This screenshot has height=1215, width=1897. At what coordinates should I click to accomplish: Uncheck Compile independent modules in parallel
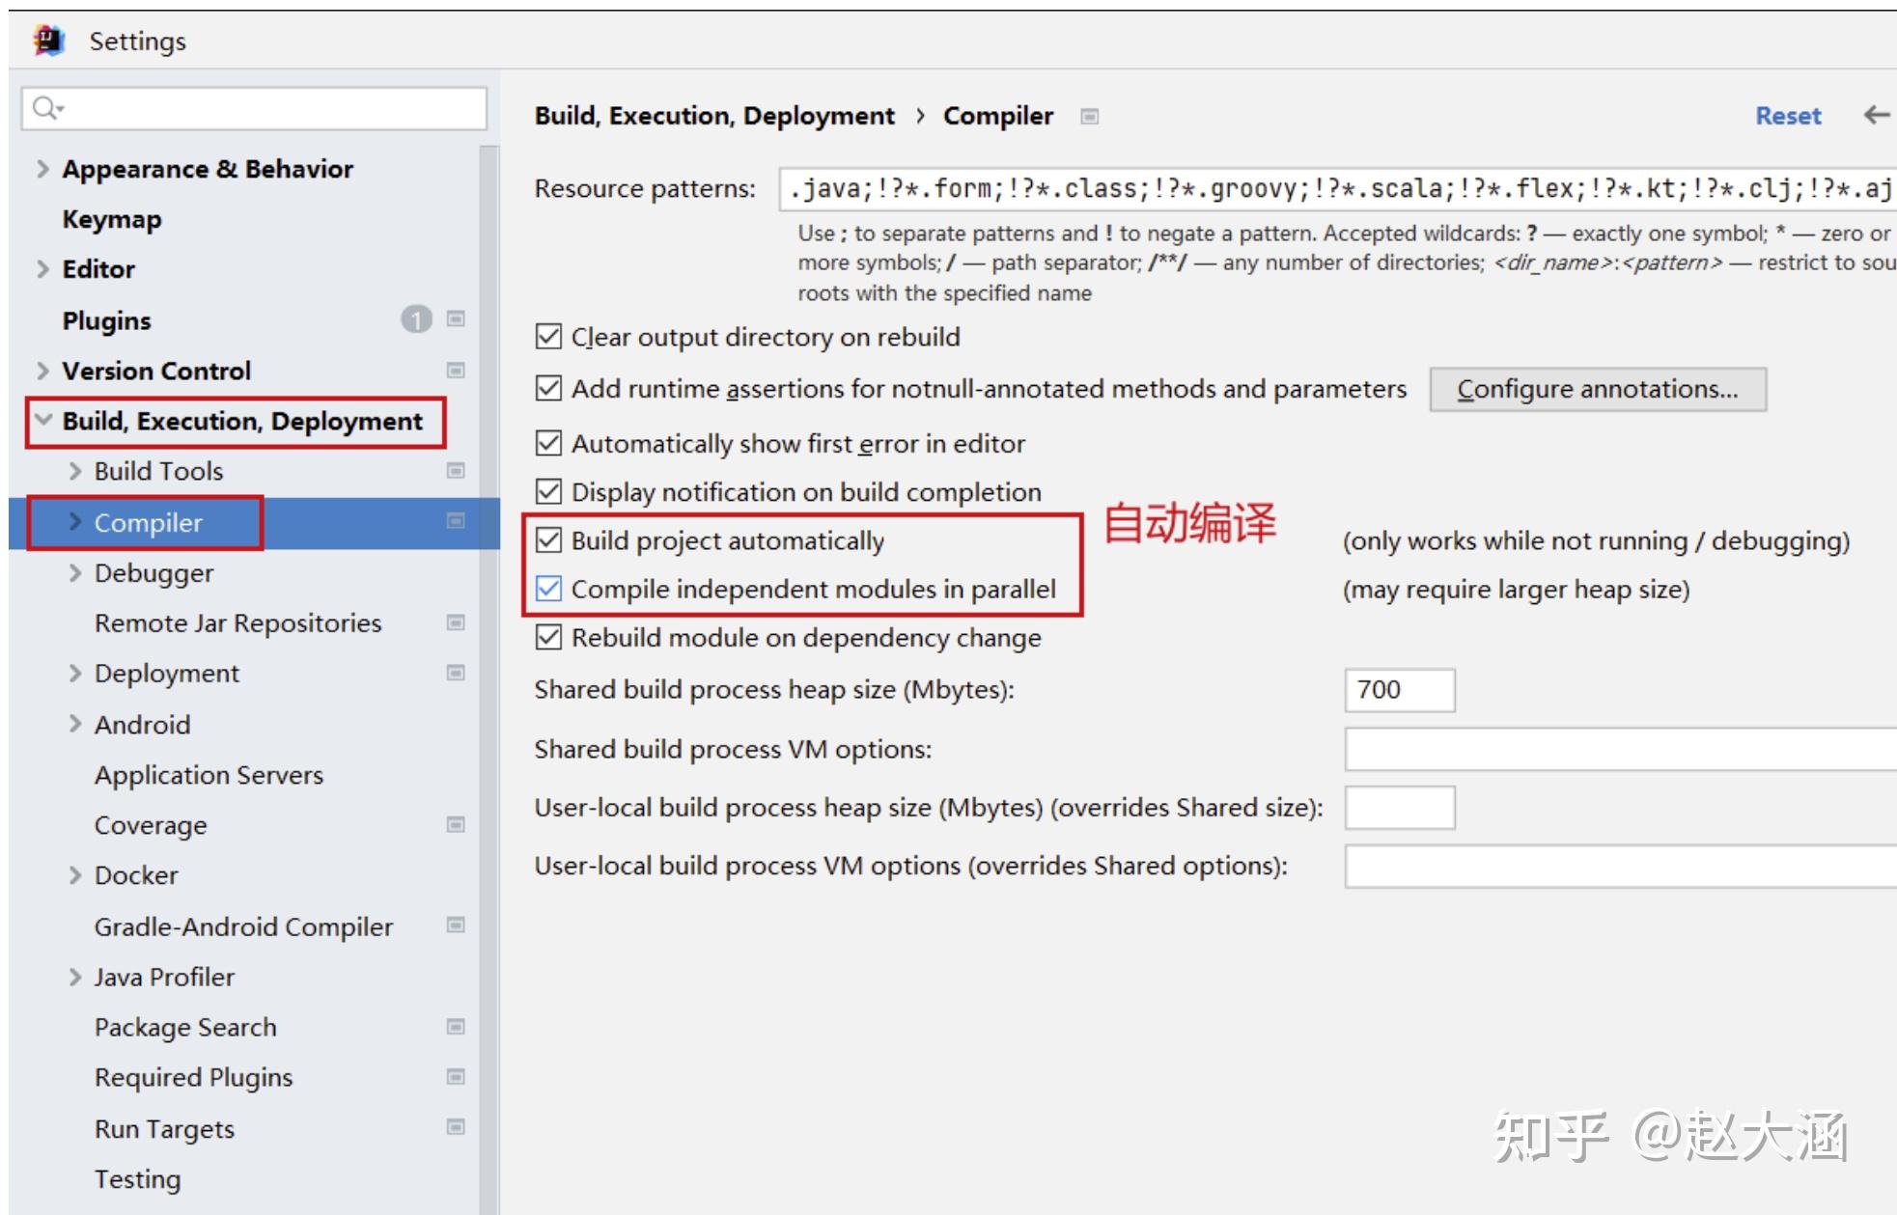tap(548, 589)
